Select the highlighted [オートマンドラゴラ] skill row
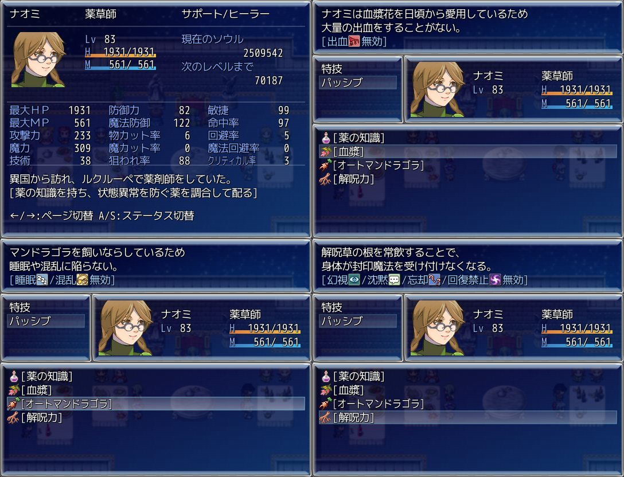This screenshot has height=477, width=624. (156, 404)
